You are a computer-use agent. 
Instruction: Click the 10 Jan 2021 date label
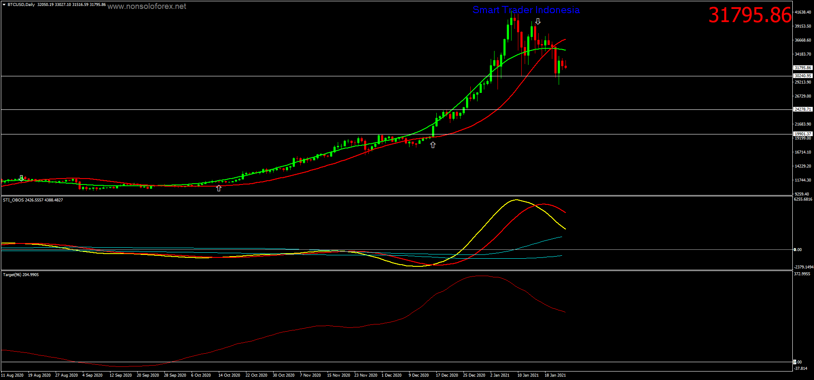(528, 375)
